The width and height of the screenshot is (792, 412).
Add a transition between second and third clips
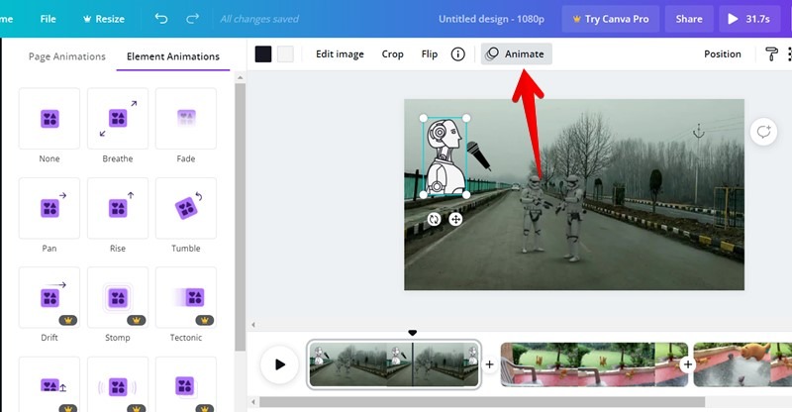click(x=687, y=364)
